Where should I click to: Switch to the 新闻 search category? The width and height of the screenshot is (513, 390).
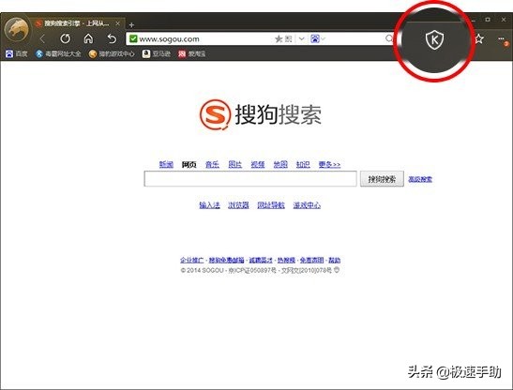pos(166,164)
